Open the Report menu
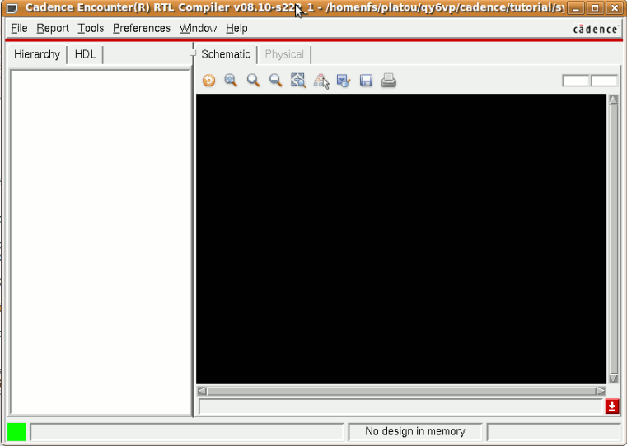The image size is (627, 446). [x=53, y=28]
